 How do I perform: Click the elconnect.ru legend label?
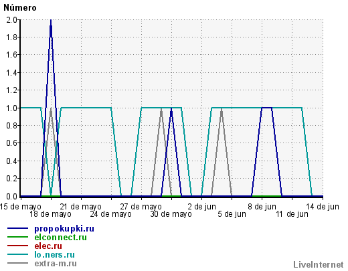(60, 238)
